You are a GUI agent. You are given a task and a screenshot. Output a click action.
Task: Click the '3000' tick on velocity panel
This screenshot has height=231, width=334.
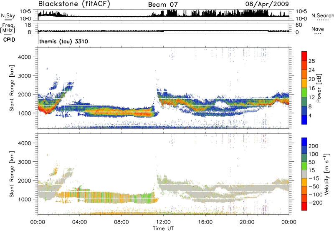point(25,162)
